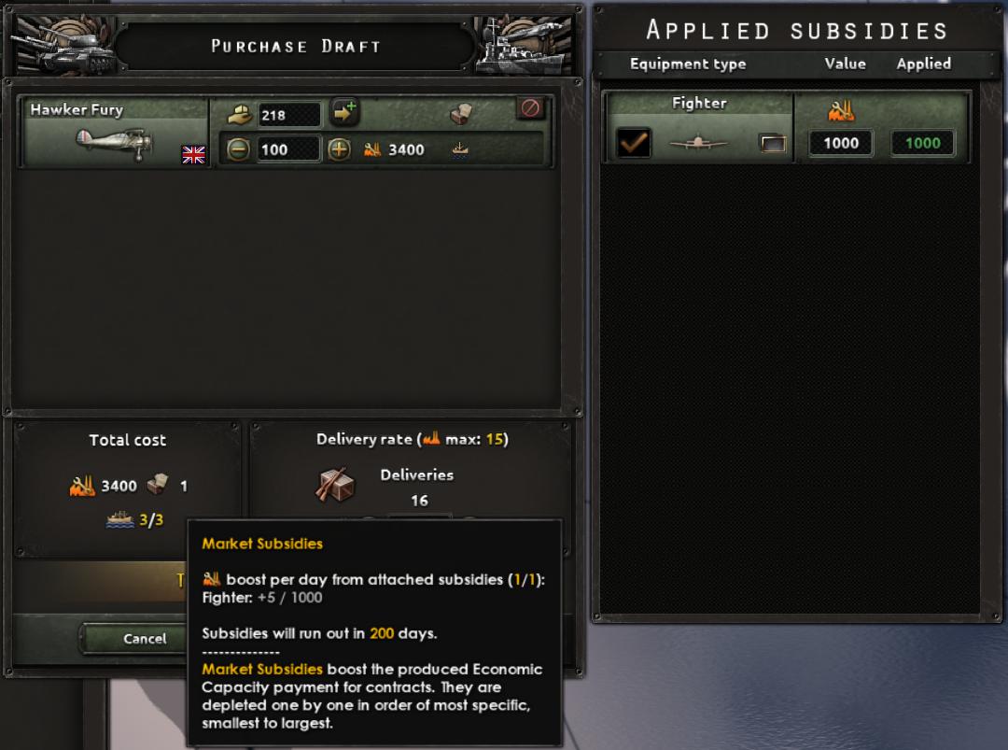Click the factory icon in Total cost
The height and width of the screenshot is (750, 1008).
tap(81, 486)
